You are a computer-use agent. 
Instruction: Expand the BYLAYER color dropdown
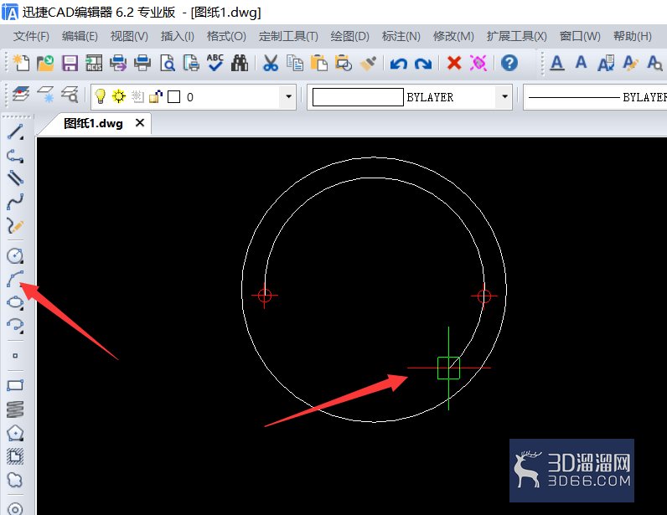[504, 96]
